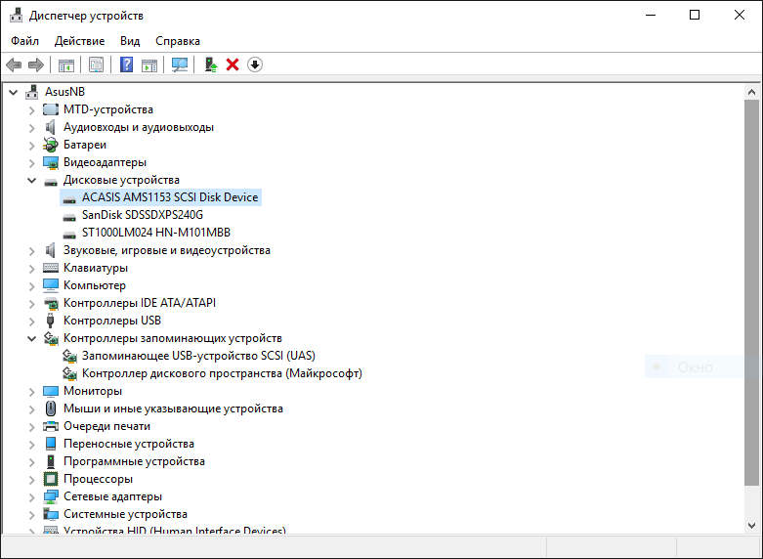Expand the Сетевые адаптеры node

31,496
